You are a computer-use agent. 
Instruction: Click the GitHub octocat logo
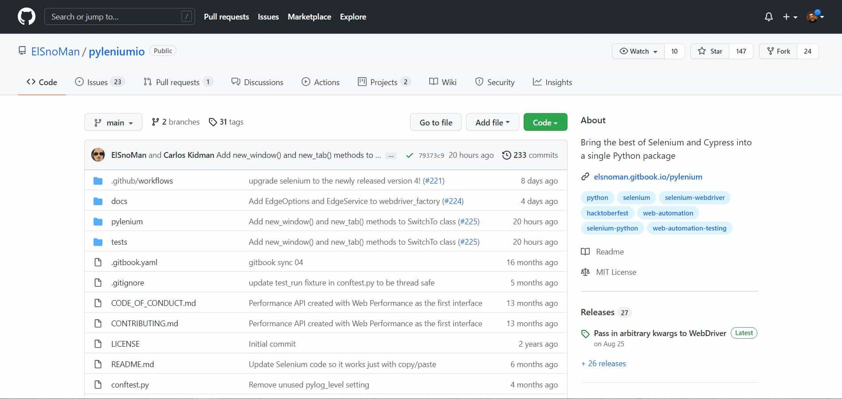27,17
